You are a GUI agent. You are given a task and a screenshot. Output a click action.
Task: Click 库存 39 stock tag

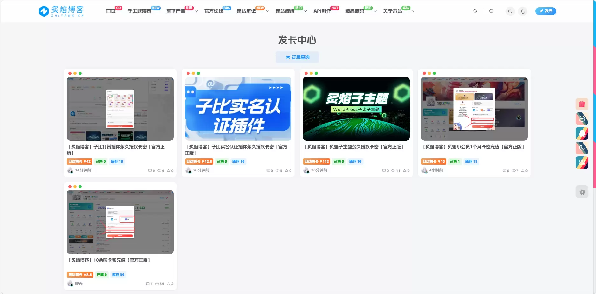pos(118,275)
